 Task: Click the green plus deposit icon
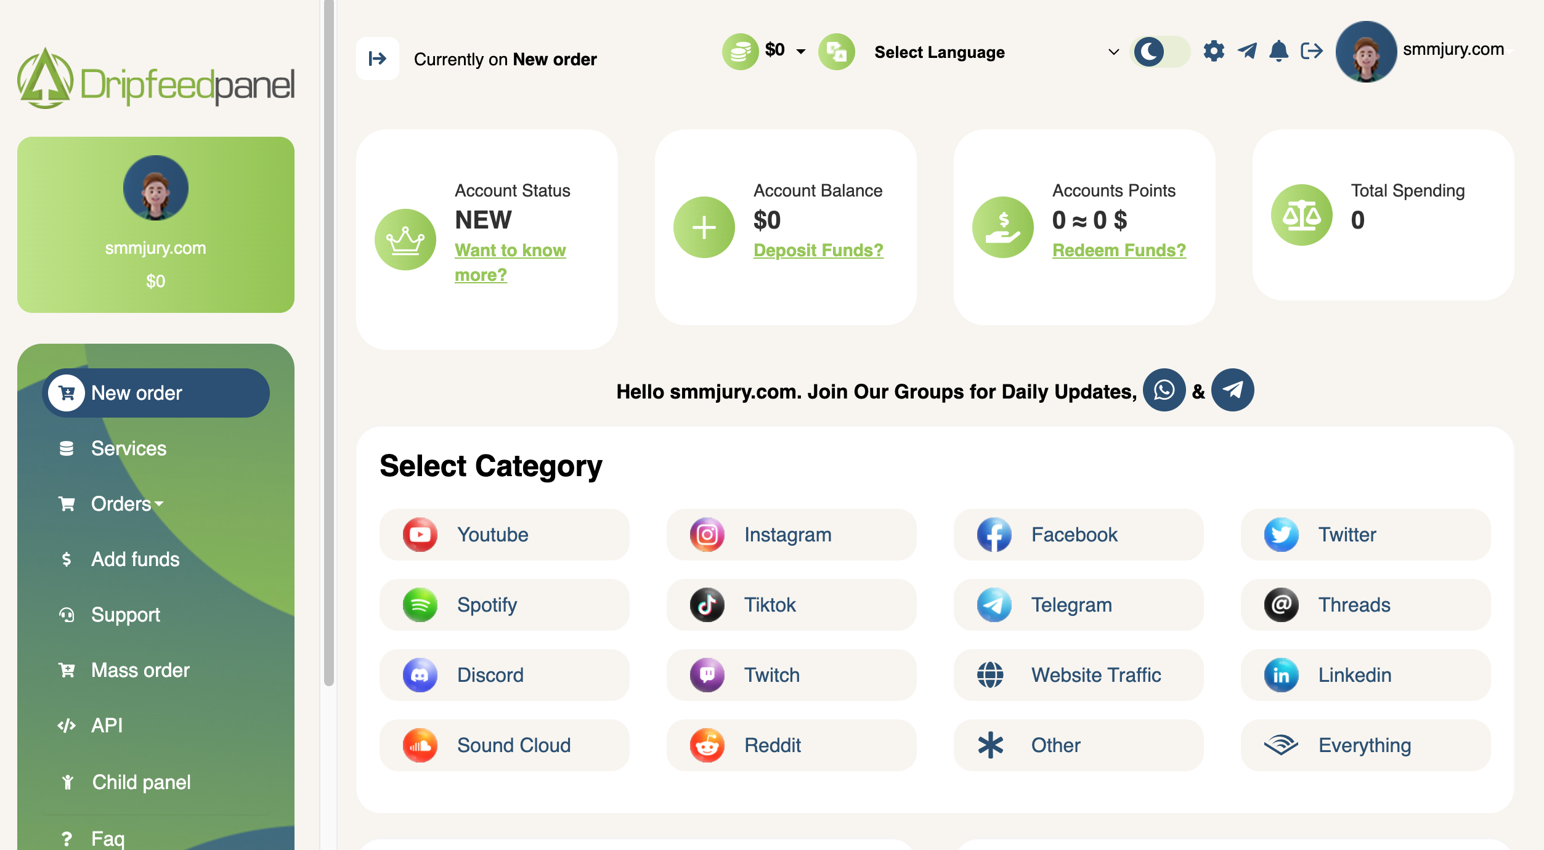click(704, 227)
